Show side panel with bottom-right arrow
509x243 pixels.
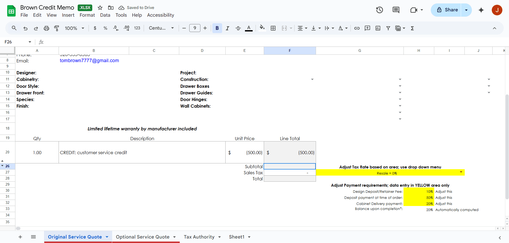point(500,238)
